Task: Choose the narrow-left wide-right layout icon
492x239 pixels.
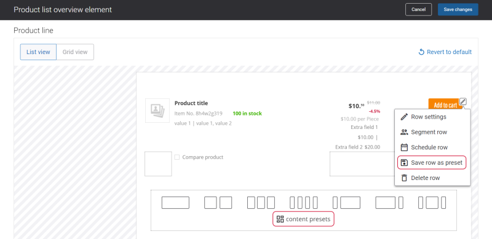Action: click(x=346, y=203)
